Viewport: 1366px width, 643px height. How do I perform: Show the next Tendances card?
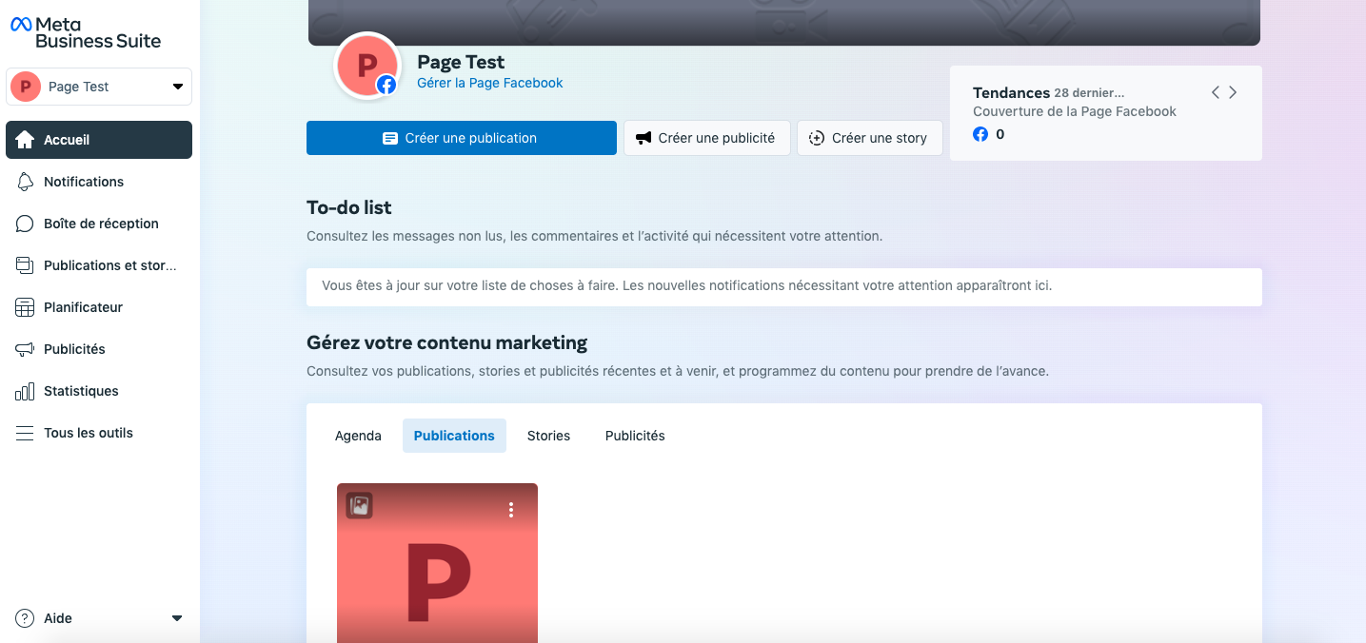coord(1233,92)
